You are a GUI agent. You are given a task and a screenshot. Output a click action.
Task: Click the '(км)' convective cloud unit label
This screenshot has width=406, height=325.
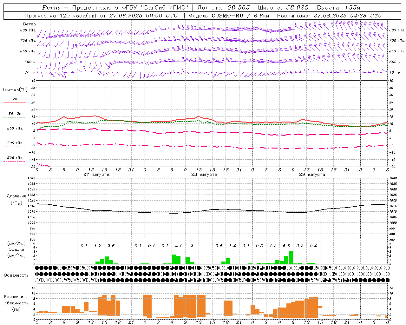[x=16, y=309]
